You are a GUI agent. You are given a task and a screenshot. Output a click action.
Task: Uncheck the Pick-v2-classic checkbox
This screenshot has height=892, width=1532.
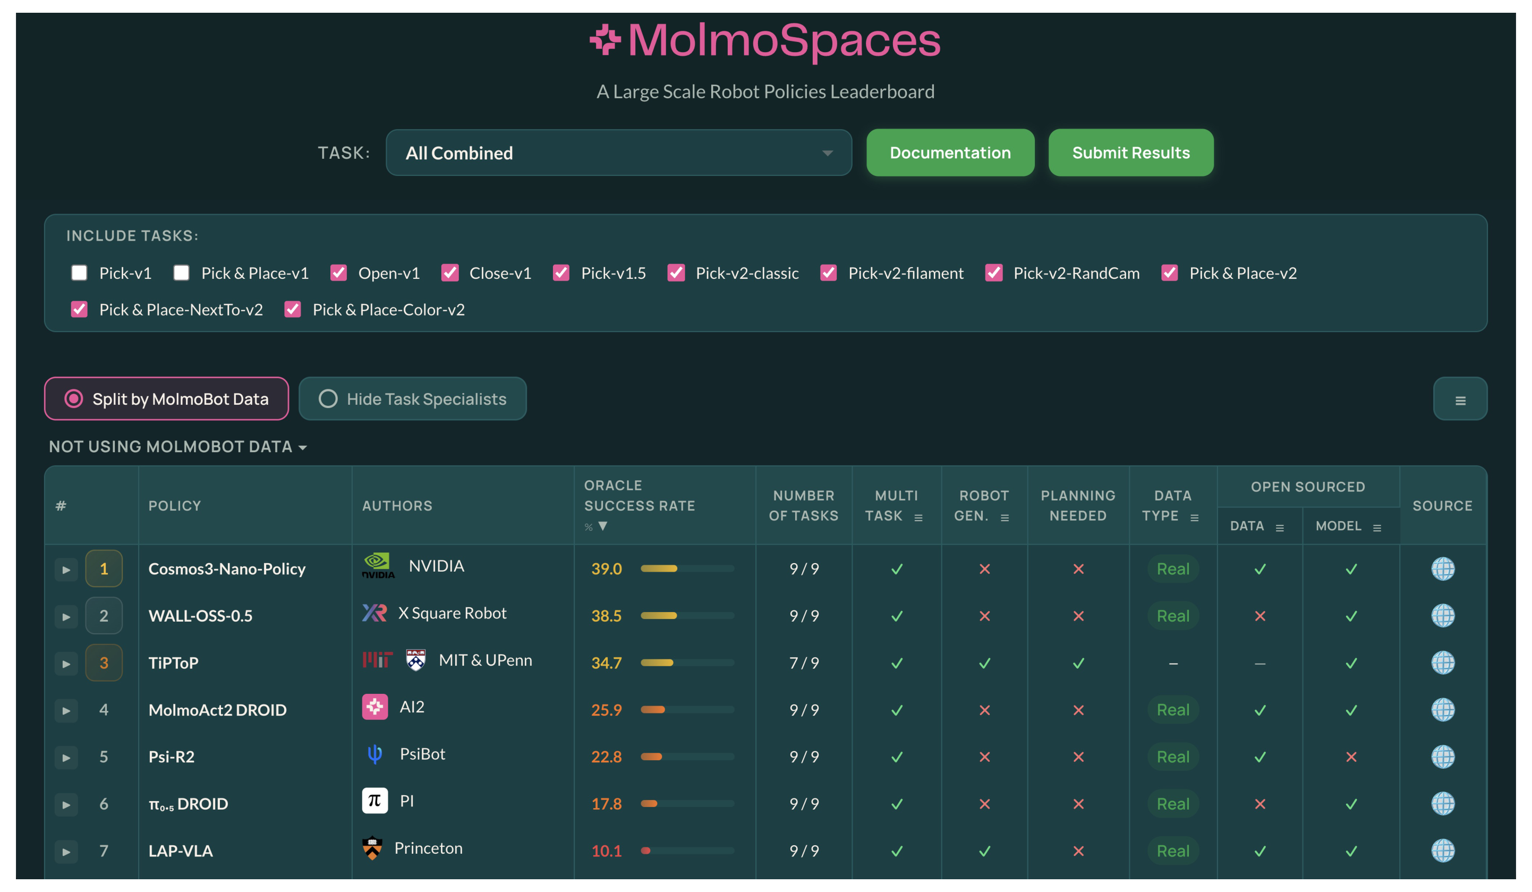click(x=675, y=273)
